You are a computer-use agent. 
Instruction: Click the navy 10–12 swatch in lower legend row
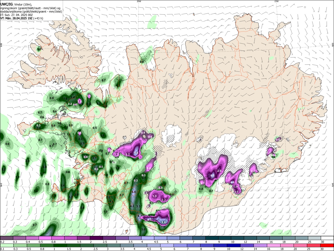pyautogui.click(x=233, y=245)
